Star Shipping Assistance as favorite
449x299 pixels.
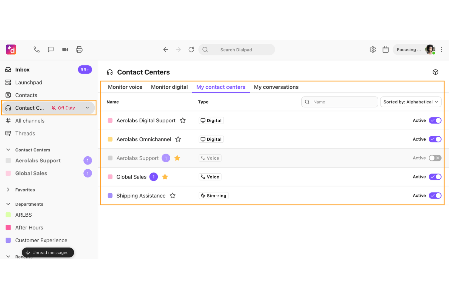173,196
